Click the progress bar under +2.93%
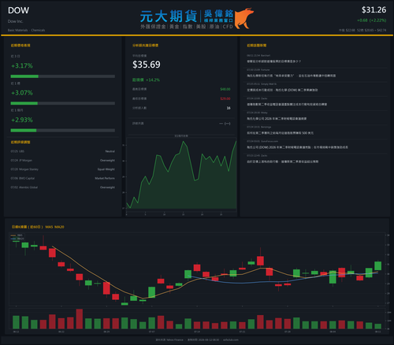This screenshot has width=394, height=345. pyautogui.click(x=63, y=131)
